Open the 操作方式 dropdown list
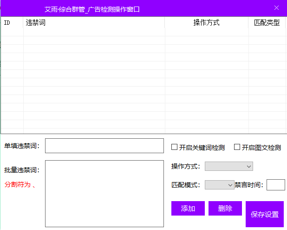 229,166
